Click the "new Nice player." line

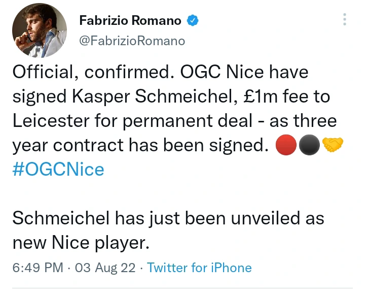click(x=81, y=243)
